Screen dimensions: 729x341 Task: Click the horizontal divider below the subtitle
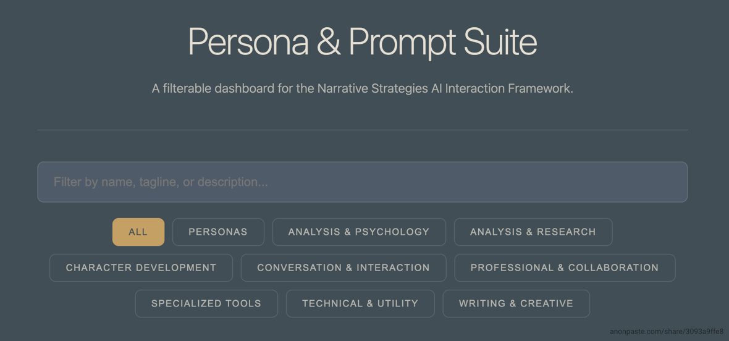click(x=363, y=130)
